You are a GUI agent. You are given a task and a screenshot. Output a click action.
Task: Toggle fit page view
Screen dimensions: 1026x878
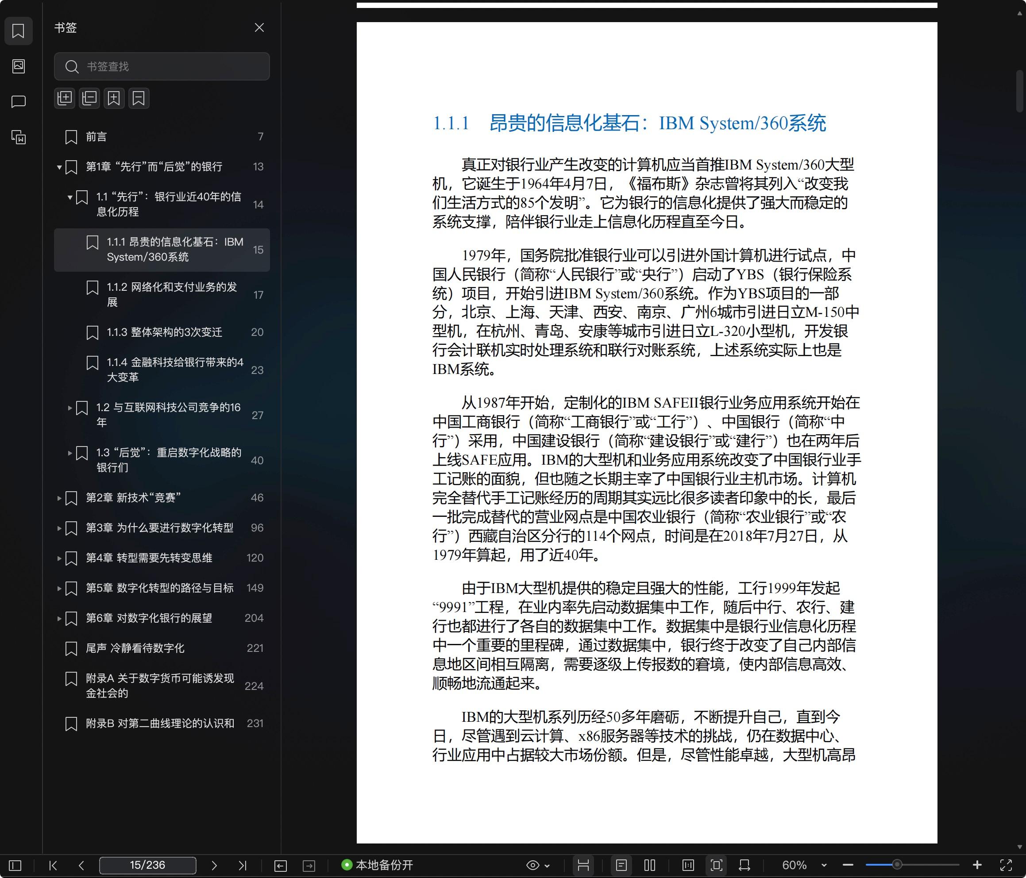717,866
